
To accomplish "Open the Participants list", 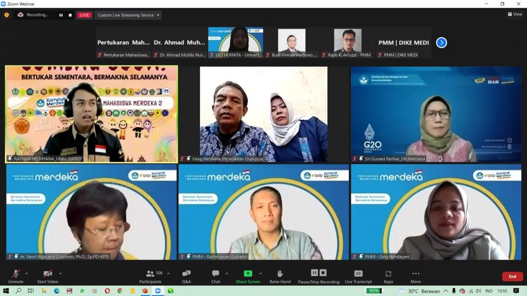I will click(x=151, y=276).
